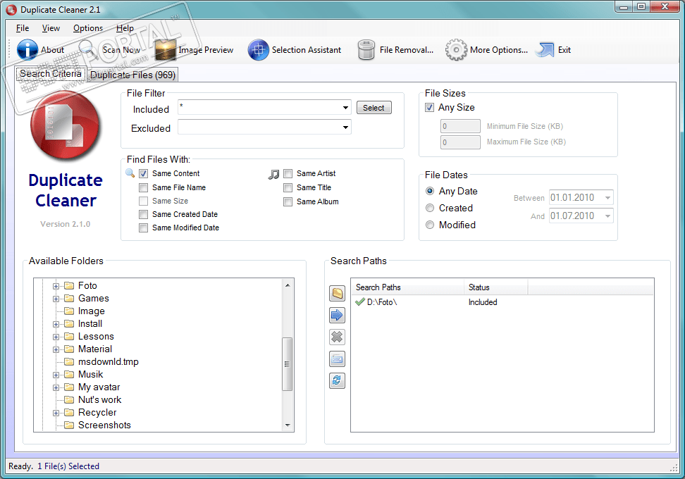This screenshot has width=685, height=479.
Task: Open More Options gear icon
Action: coord(456,50)
